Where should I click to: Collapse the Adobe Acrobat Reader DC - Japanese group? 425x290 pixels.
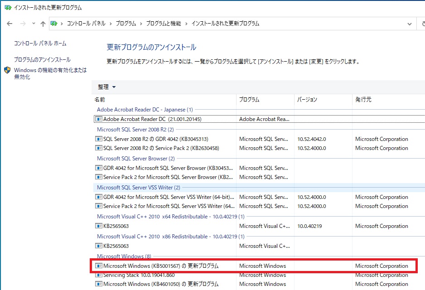(x=145, y=110)
